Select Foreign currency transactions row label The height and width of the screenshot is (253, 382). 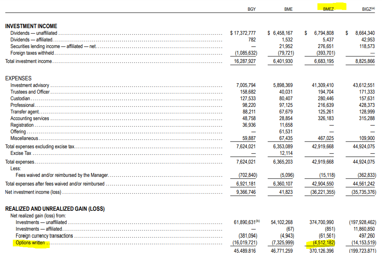pyautogui.click(x=44, y=236)
